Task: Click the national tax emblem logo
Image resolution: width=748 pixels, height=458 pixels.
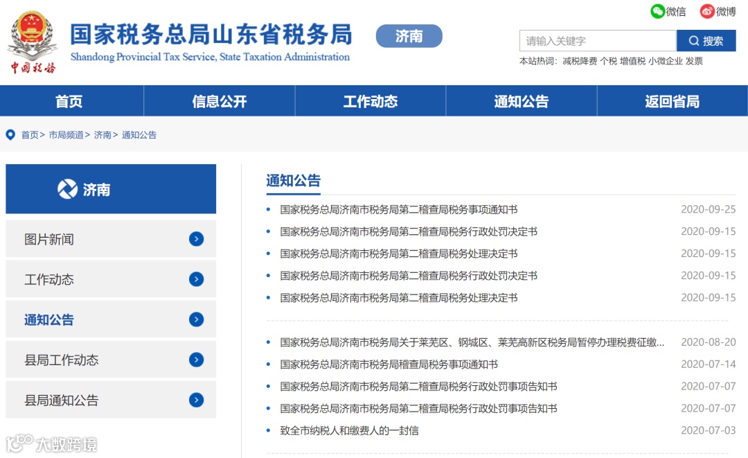Action: point(33,42)
